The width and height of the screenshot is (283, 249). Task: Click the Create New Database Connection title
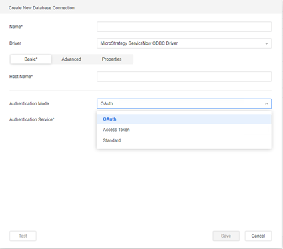tap(41, 8)
